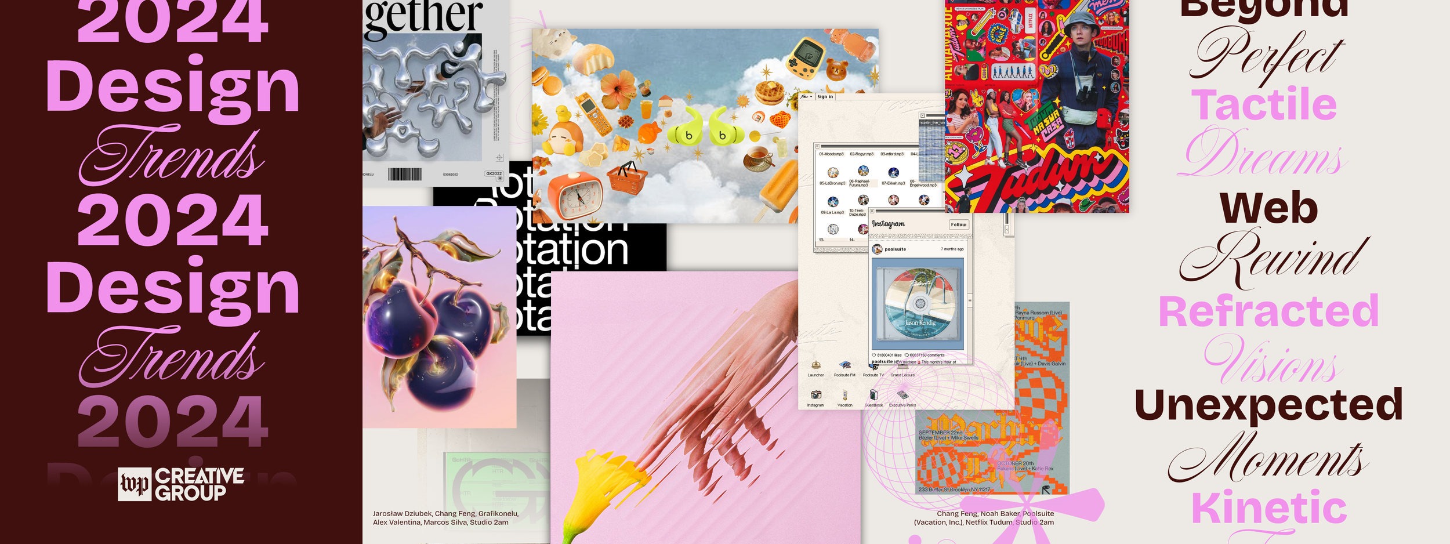The width and height of the screenshot is (1450, 544).
Task: Open the Launcher bell desktop icon
Action: point(815,365)
